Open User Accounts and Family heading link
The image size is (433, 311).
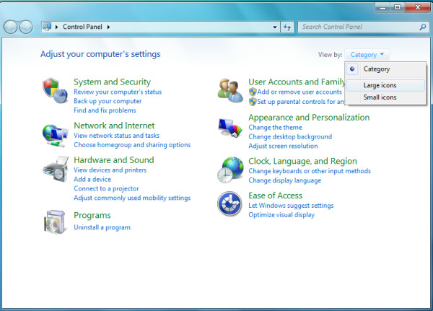pyautogui.click(x=297, y=82)
